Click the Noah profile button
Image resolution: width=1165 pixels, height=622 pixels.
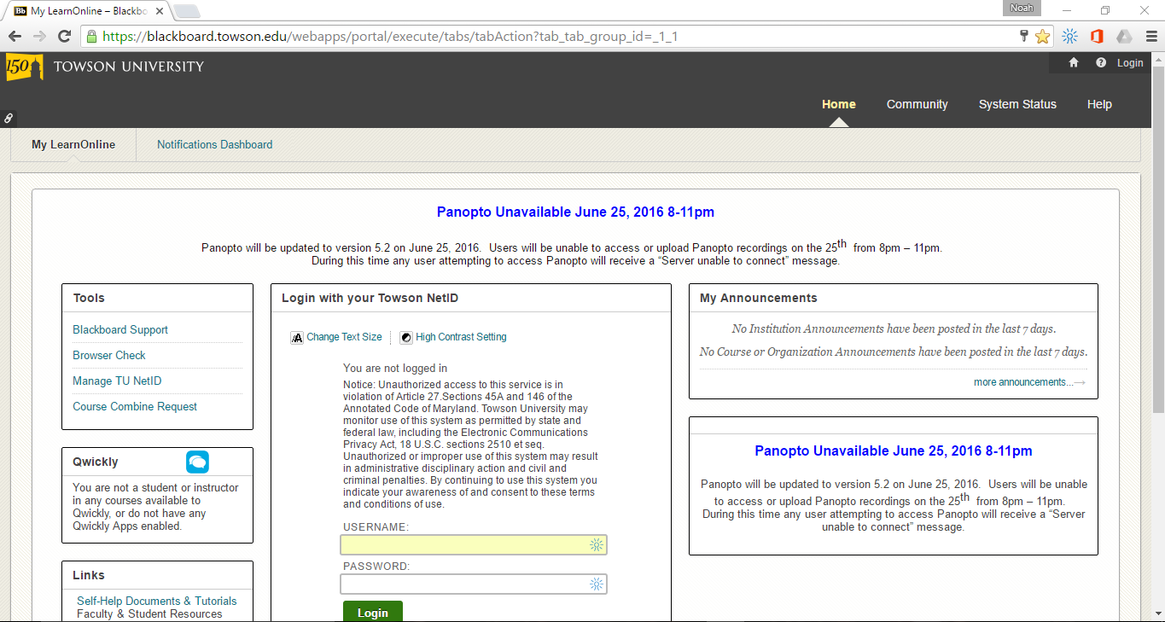coord(1021,8)
